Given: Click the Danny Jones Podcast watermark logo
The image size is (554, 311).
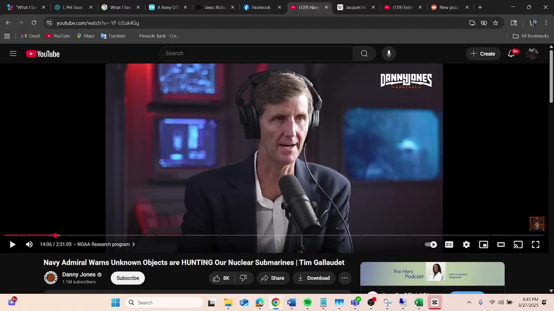Looking at the screenshot, I should click(x=406, y=81).
